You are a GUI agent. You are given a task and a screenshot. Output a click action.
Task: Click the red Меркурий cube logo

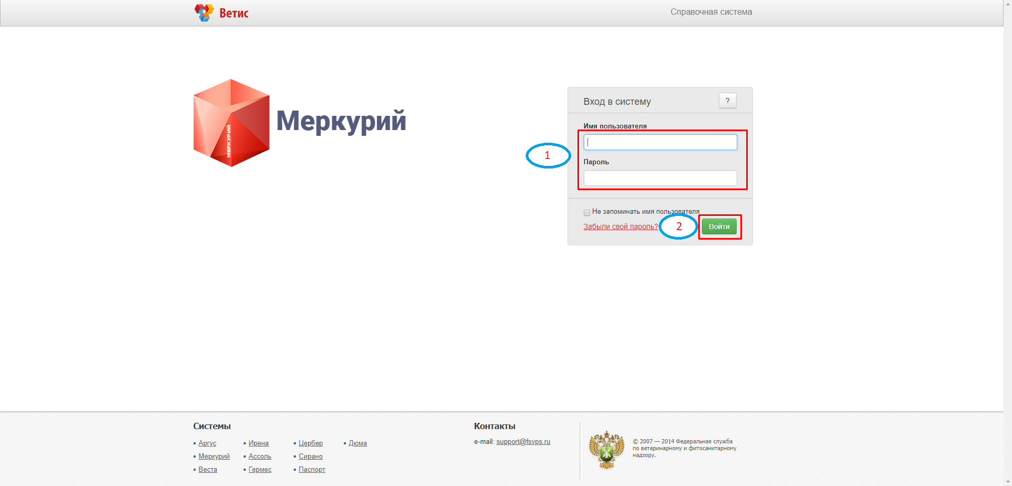[x=232, y=123]
